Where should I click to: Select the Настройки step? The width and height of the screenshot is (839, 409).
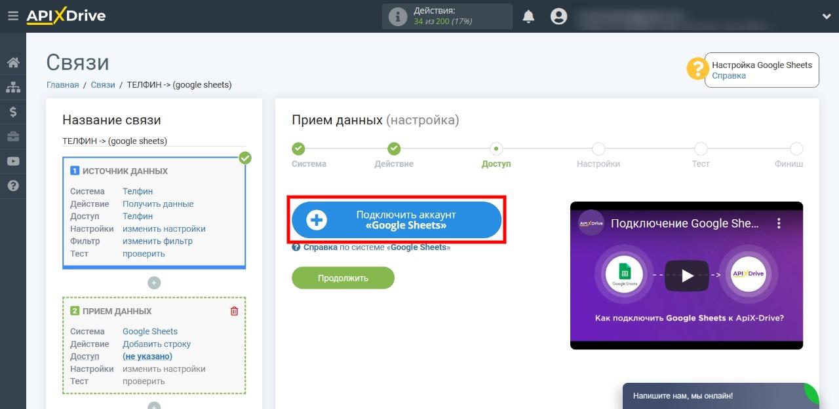(598, 156)
